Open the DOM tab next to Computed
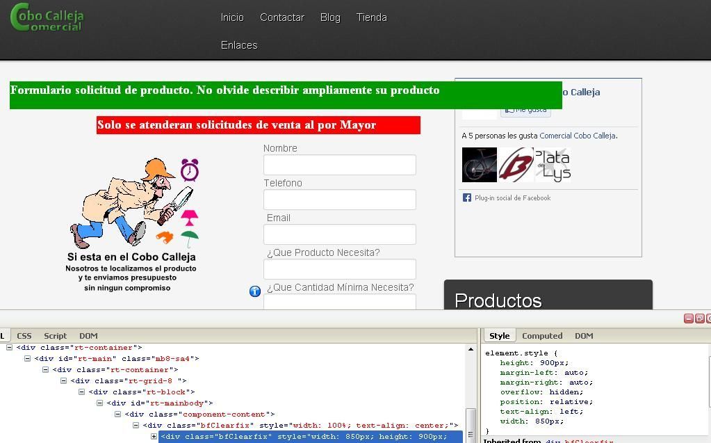This screenshot has width=711, height=443. pos(584,336)
